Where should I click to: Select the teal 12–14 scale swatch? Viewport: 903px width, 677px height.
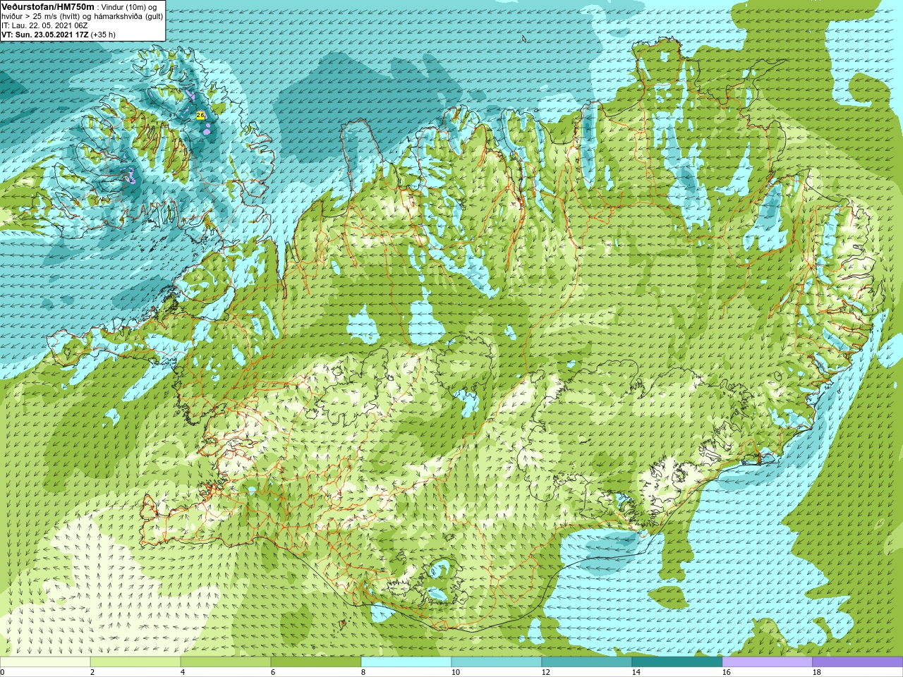[x=587, y=662]
